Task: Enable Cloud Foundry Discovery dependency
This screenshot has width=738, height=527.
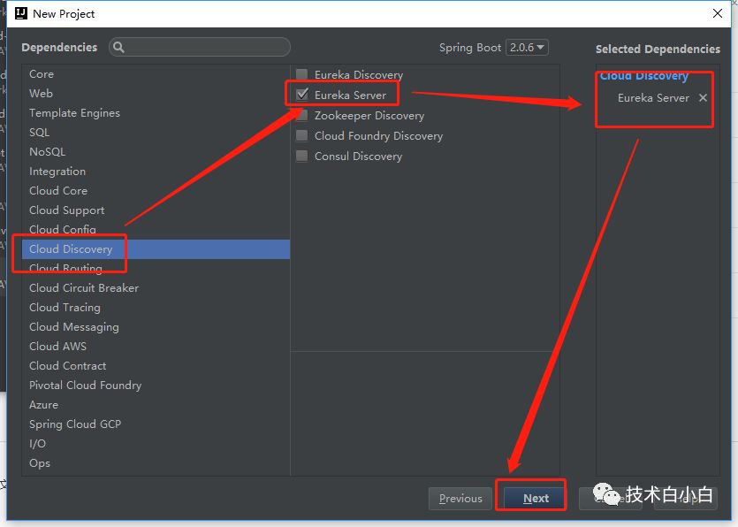Action: click(x=301, y=135)
